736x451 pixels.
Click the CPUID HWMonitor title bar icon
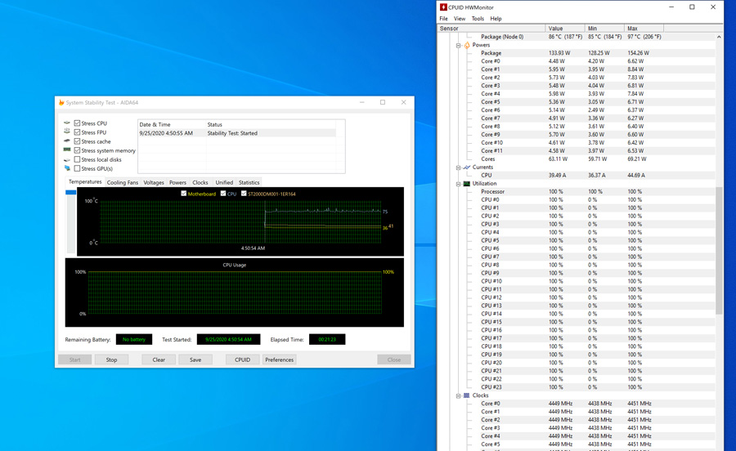tap(443, 7)
